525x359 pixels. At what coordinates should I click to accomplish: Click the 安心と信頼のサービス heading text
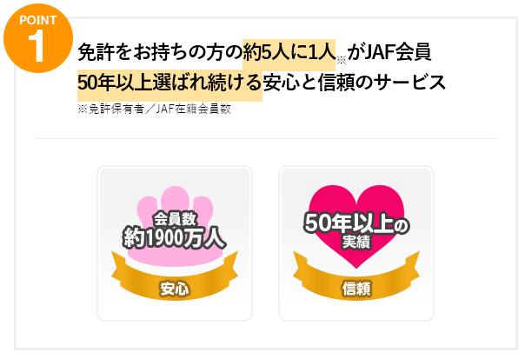tap(355, 83)
